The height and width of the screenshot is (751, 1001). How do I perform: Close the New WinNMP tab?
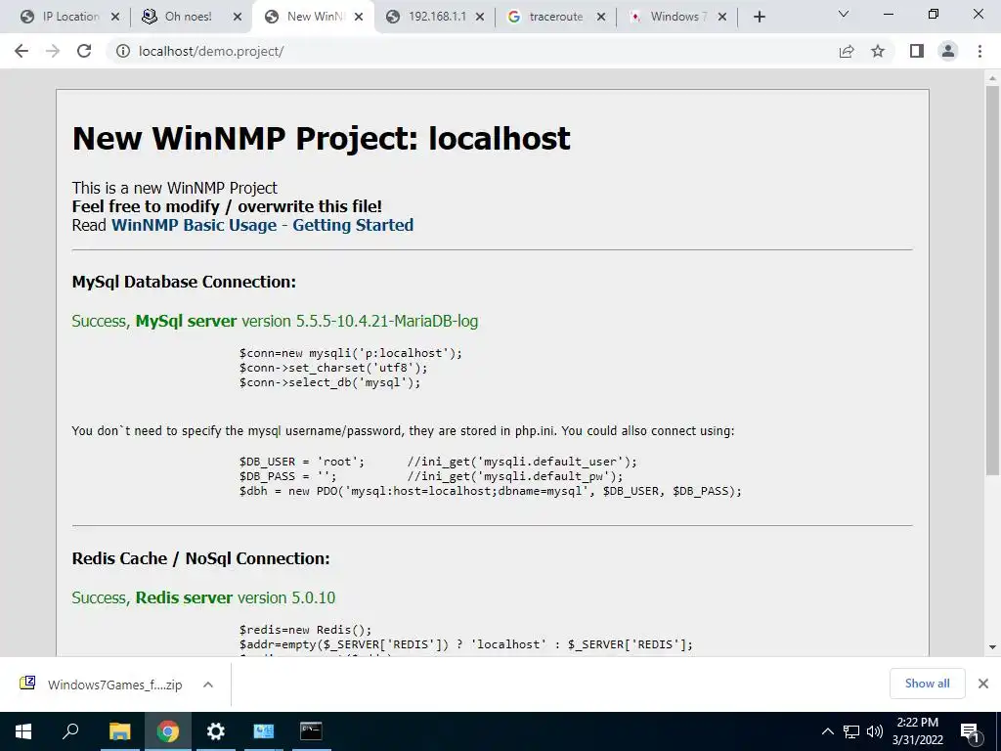(x=359, y=18)
